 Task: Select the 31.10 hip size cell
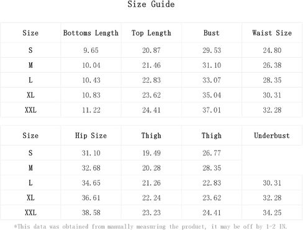point(91,153)
